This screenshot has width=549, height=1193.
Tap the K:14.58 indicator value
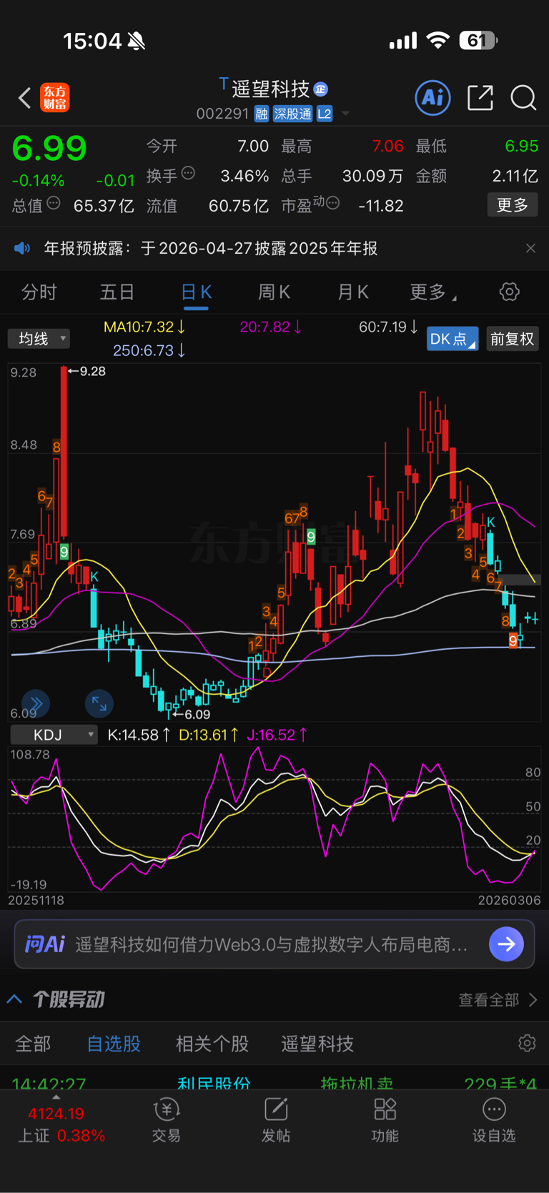(139, 734)
